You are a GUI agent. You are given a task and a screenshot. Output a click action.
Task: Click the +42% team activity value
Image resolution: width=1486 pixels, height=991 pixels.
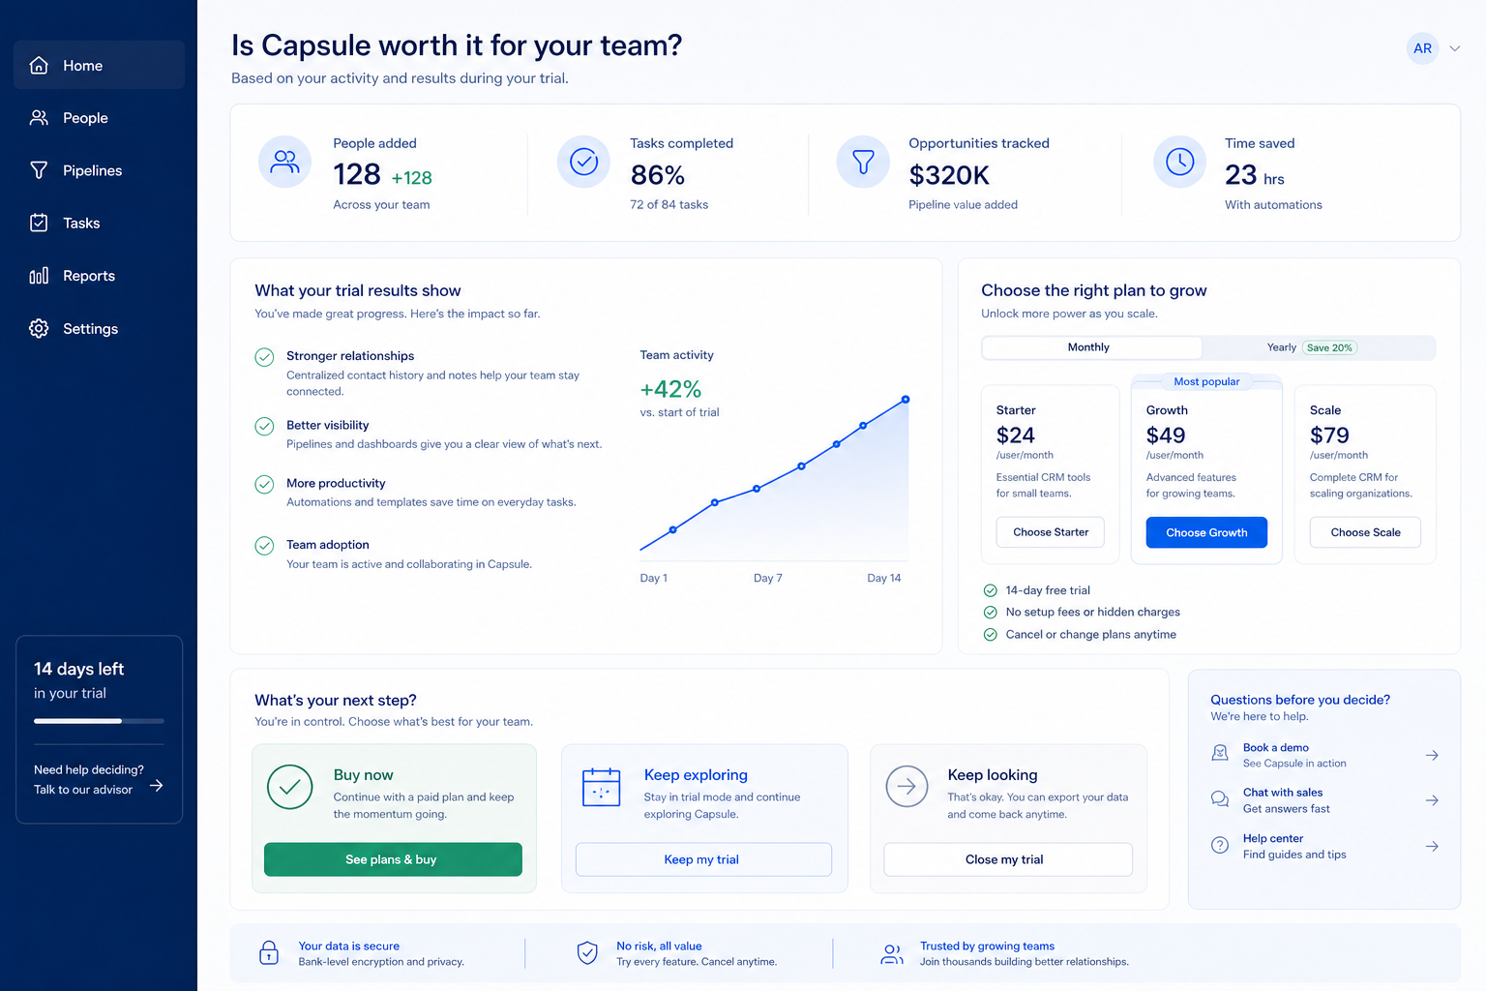670,389
